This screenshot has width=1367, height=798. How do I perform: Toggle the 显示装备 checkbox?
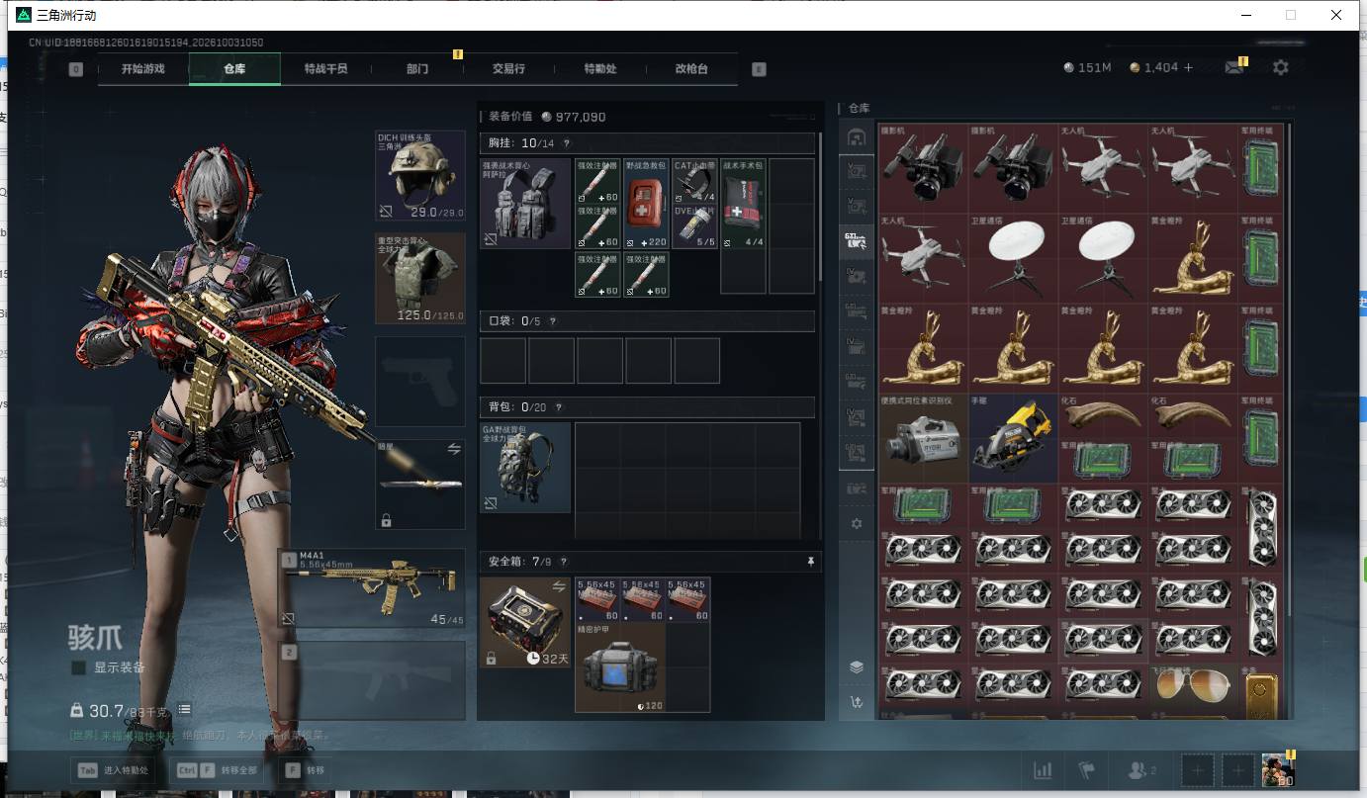click(78, 667)
